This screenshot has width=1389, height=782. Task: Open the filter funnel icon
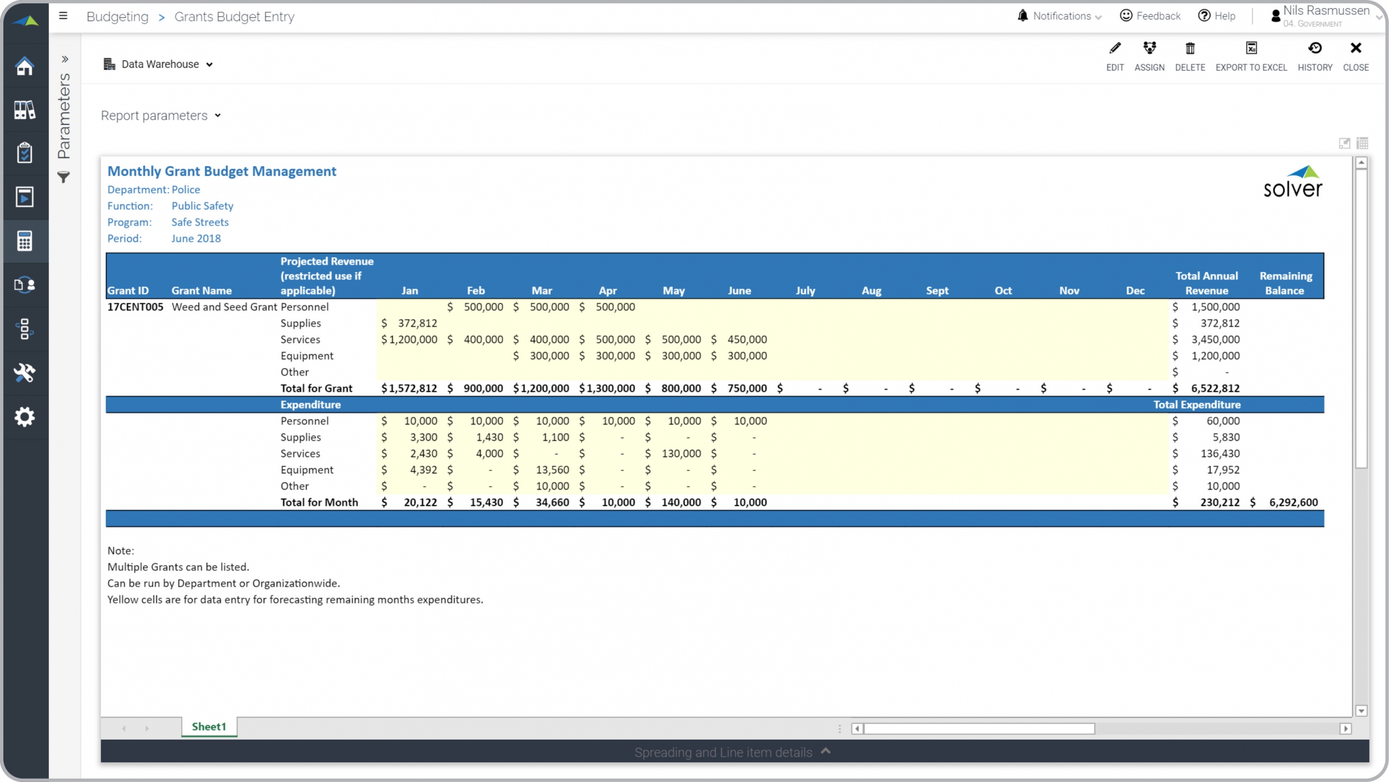[x=63, y=177]
